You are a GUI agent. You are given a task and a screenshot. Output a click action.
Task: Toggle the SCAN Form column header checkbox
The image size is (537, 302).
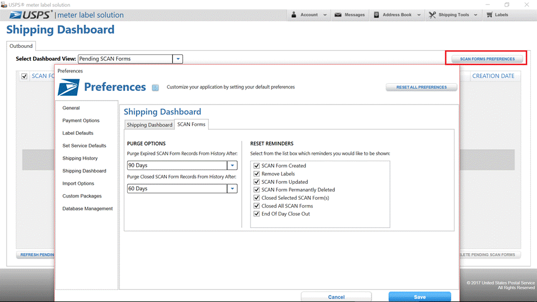pyautogui.click(x=24, y=76)
